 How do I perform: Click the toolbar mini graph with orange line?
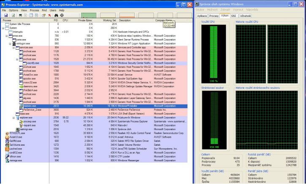pyautogui.click(x=127, y=16)
